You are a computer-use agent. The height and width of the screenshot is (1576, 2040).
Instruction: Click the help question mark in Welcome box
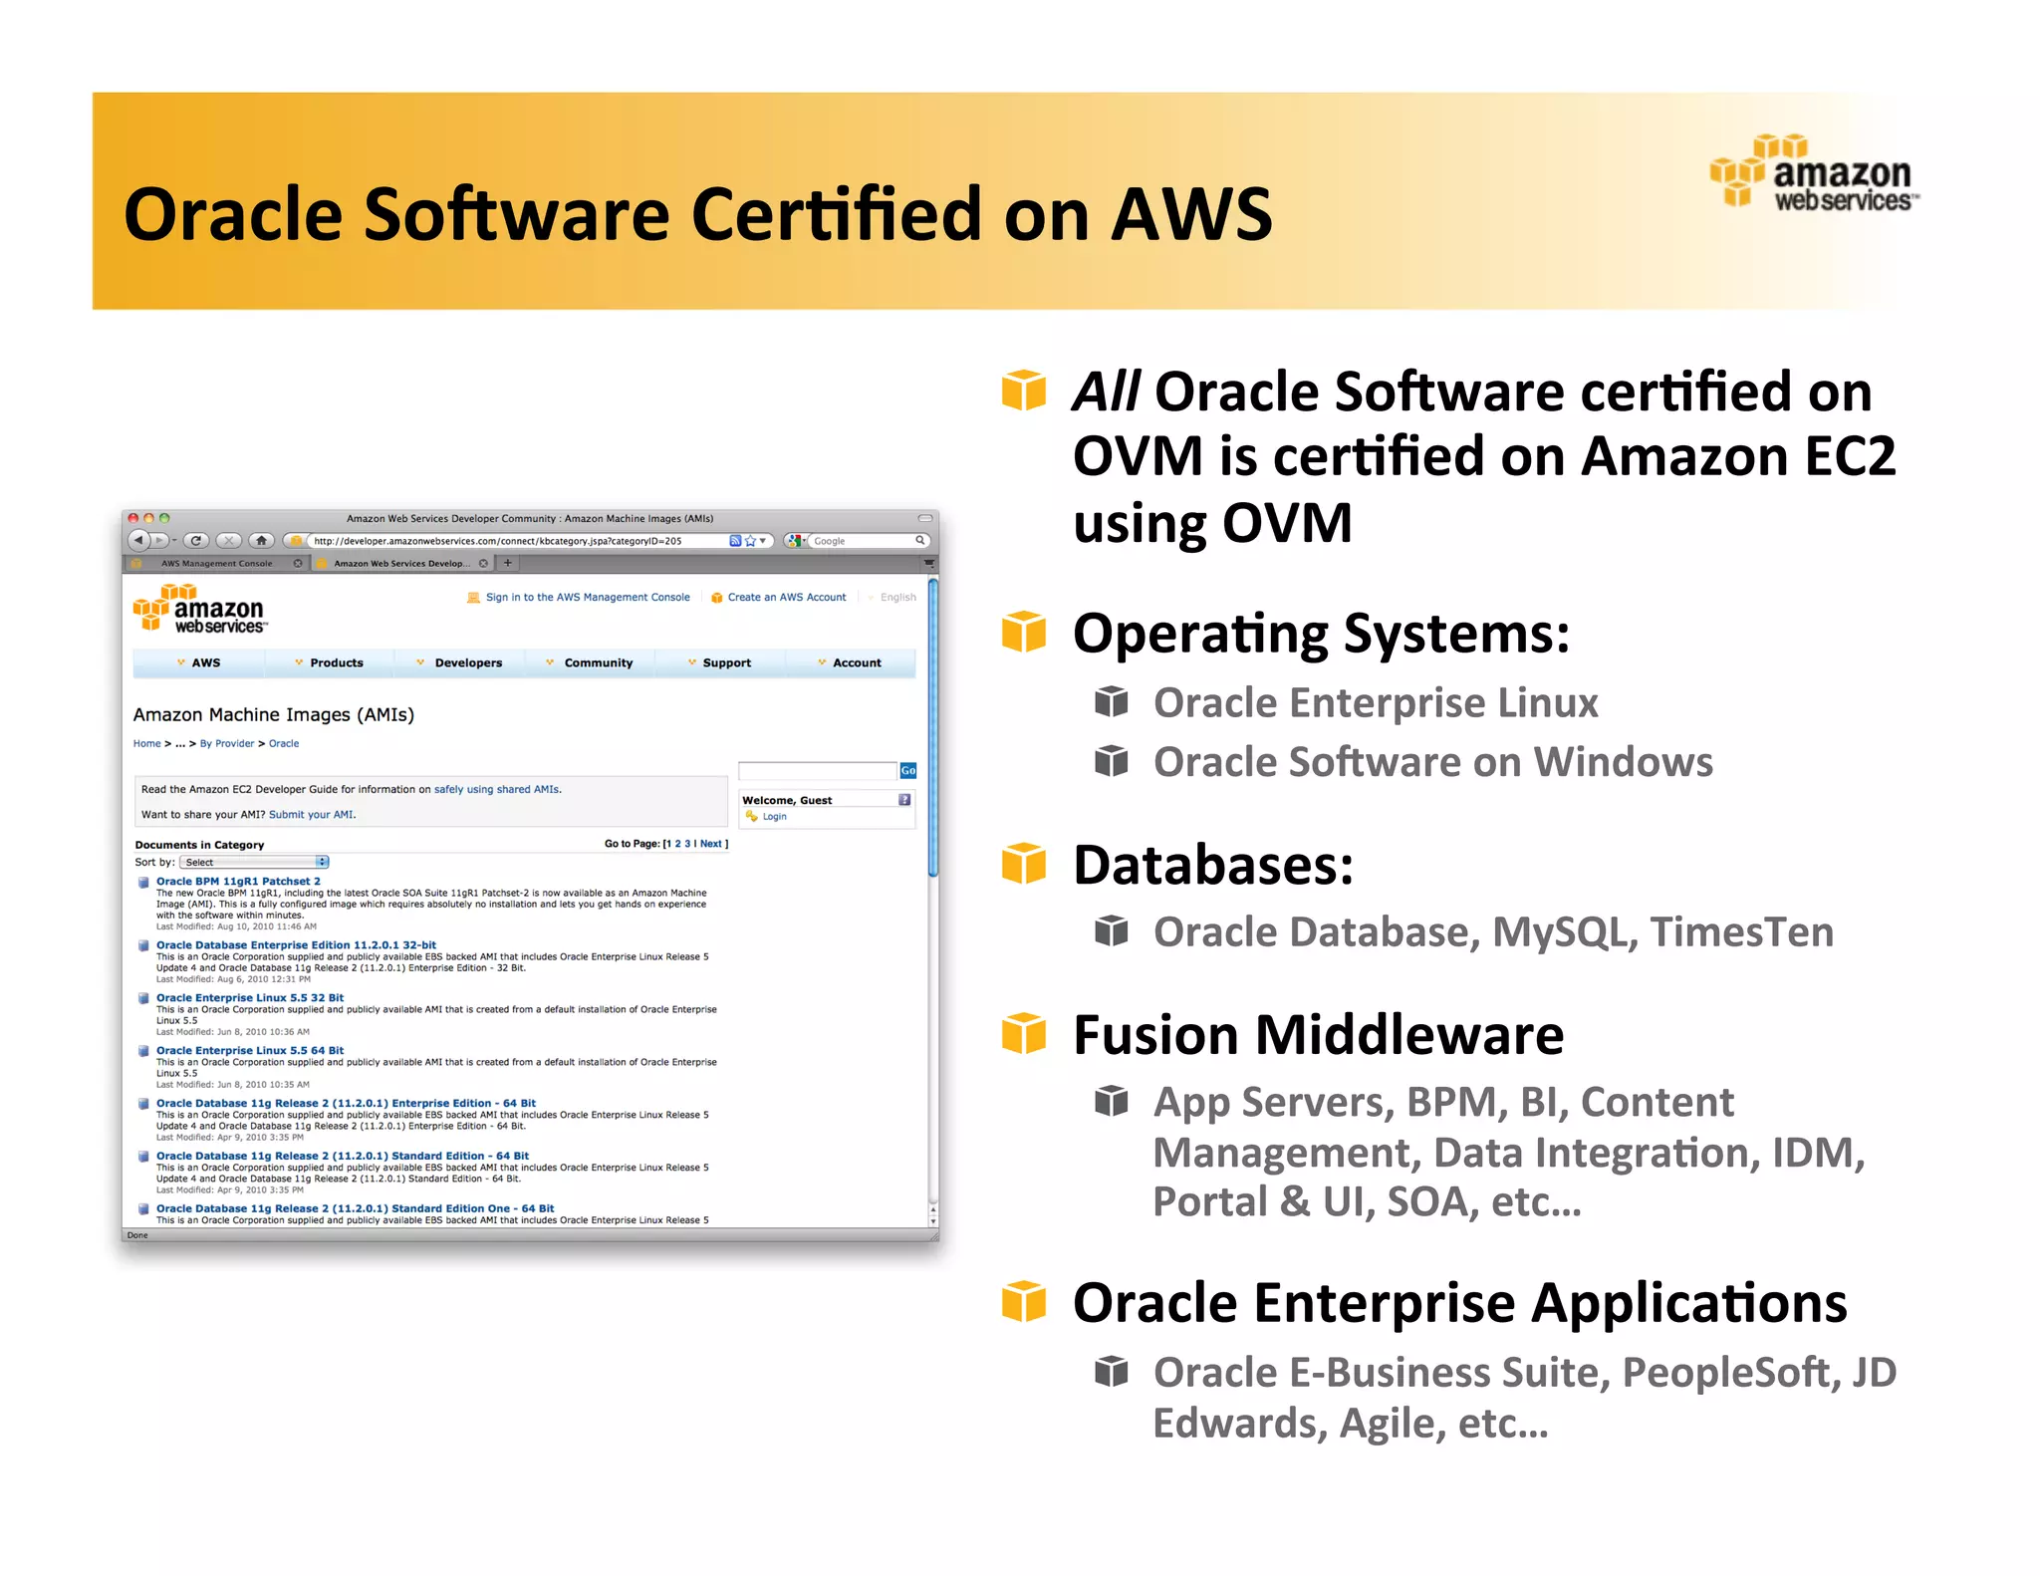(904, 799)
